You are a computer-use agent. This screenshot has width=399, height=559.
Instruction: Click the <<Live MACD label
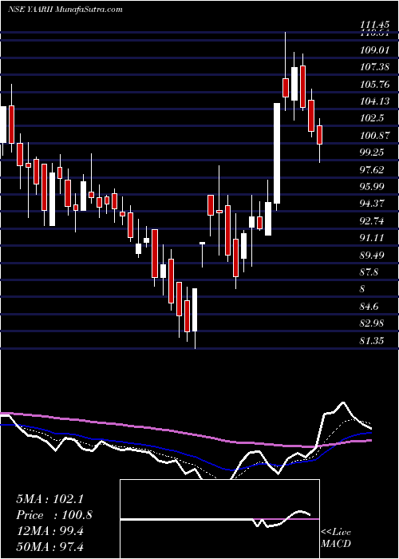click(x=336, y=537)
